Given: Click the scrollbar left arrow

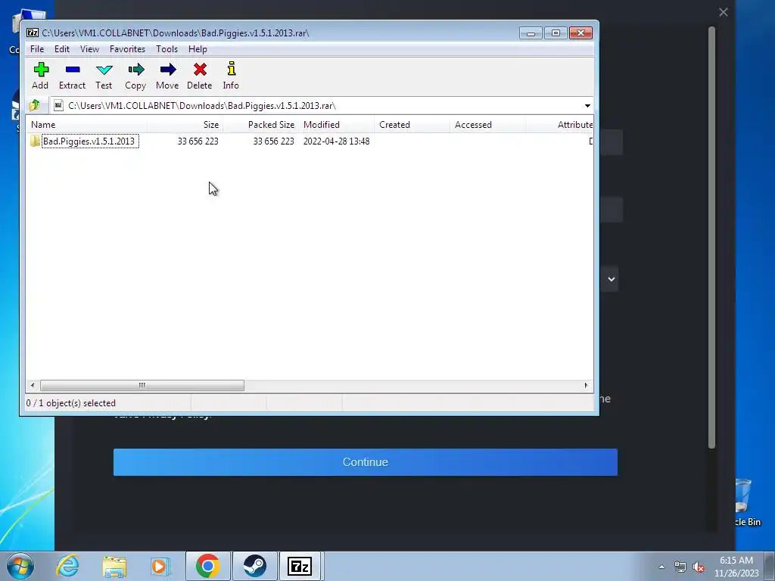Looking at the screenshot, I should pyautogui.click(x=33, y=385).
